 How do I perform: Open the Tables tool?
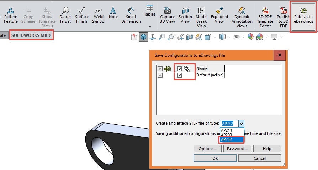[x=150, y=11]
